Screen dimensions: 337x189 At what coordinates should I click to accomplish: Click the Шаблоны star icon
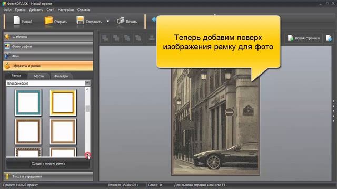click(x=7, y=37)
